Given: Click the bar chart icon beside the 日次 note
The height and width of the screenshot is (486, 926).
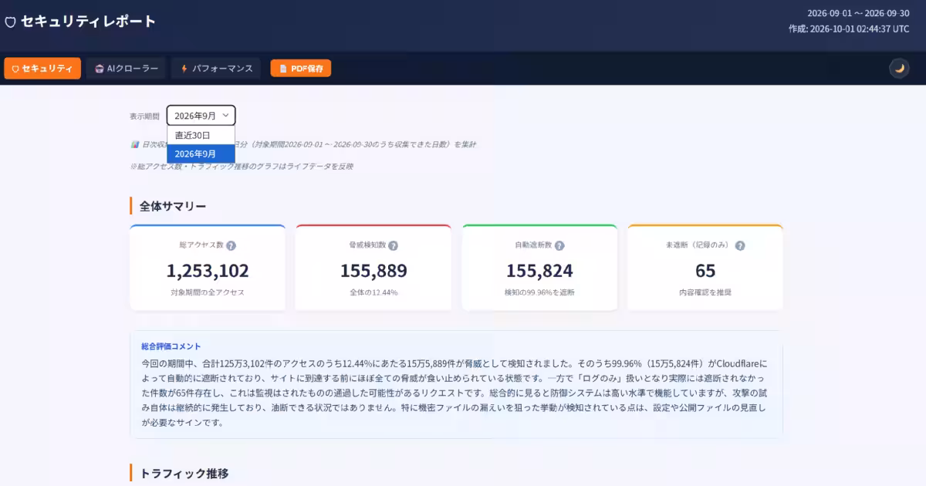Looking at the screenshot, I should (x=134, y=144).
